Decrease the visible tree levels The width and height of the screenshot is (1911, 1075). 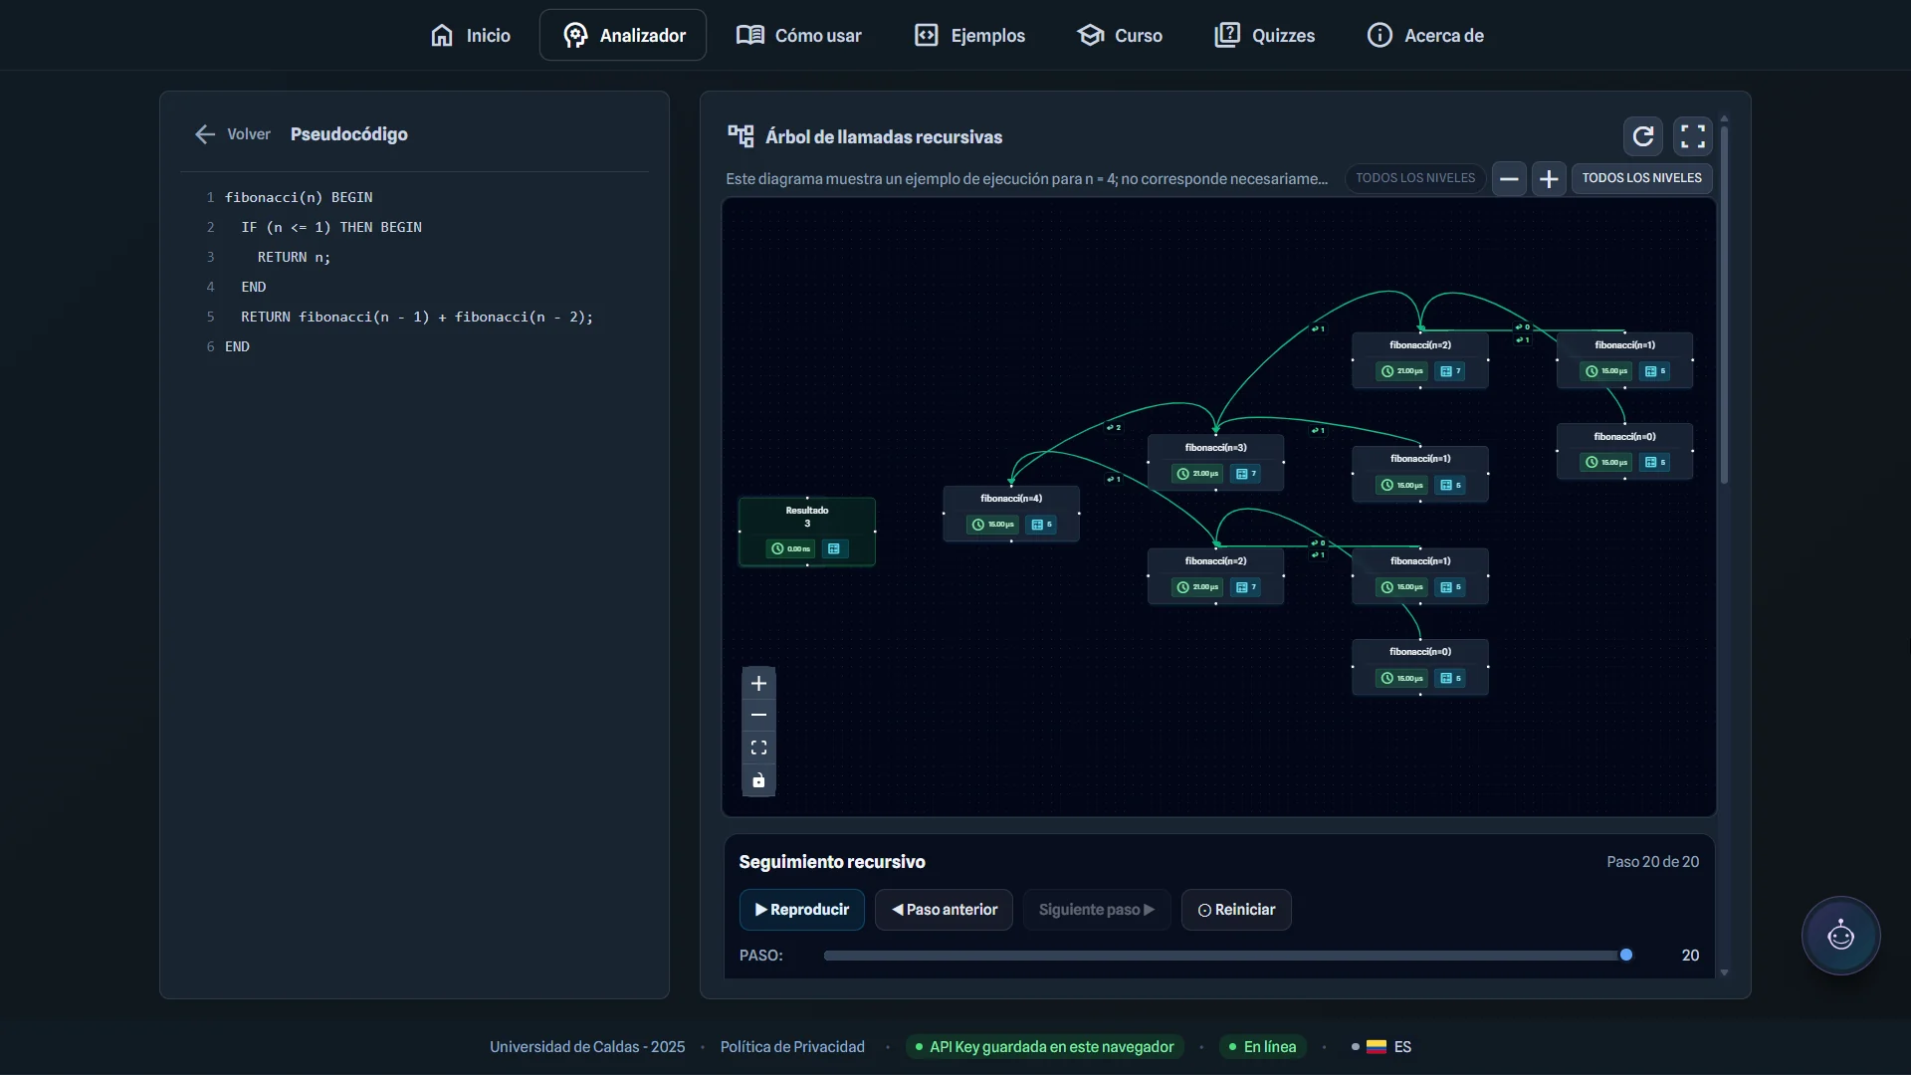(x=1509, y=179)
